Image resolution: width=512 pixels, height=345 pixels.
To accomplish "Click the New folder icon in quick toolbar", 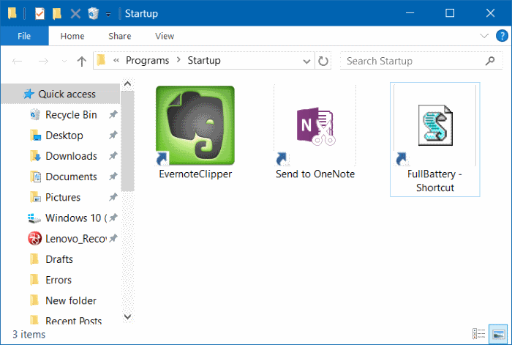I will click(x=57, y=13).
